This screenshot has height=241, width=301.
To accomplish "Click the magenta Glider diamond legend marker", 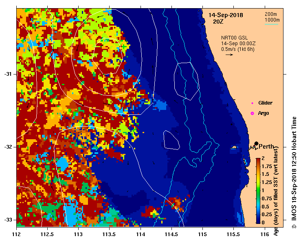I will point(252,103).
